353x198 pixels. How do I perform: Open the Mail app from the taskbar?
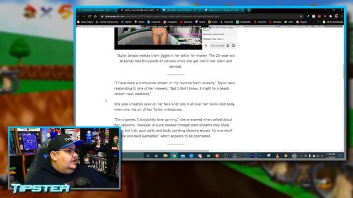(183, 156)
